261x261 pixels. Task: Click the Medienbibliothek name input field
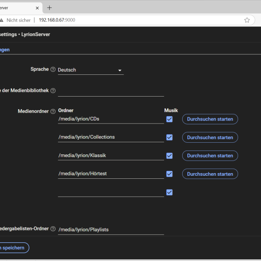point(111,91)
